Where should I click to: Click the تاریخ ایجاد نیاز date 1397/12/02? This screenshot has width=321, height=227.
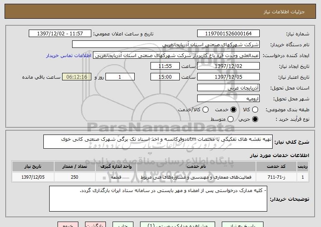(228, 66)
